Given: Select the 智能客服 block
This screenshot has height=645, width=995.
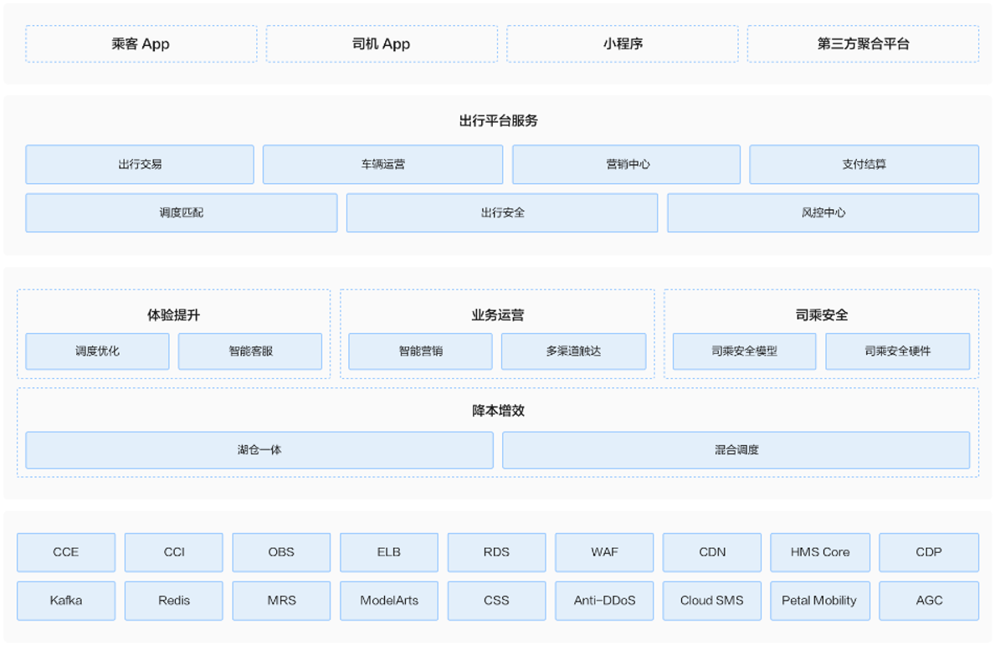Looking at the screenshot, I should [250, 351].
